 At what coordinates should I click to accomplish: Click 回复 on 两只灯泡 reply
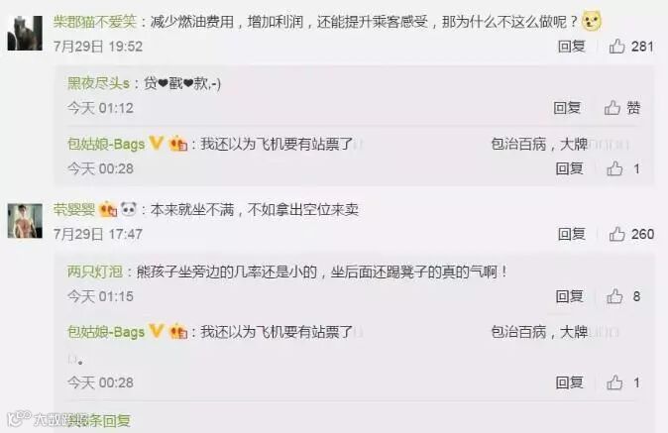[x=569, y=296]
